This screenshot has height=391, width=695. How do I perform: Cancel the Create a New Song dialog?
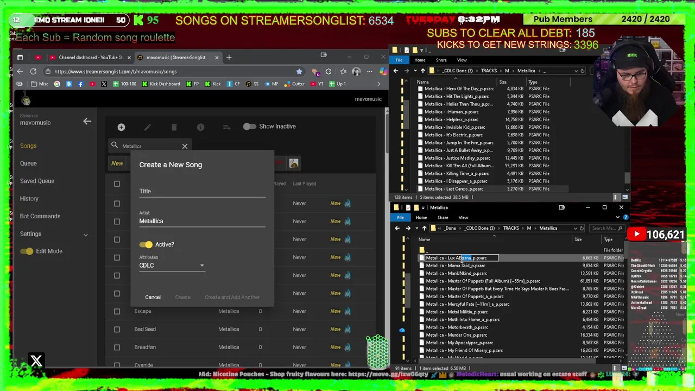pyautogui.click(x=153, y=297)
